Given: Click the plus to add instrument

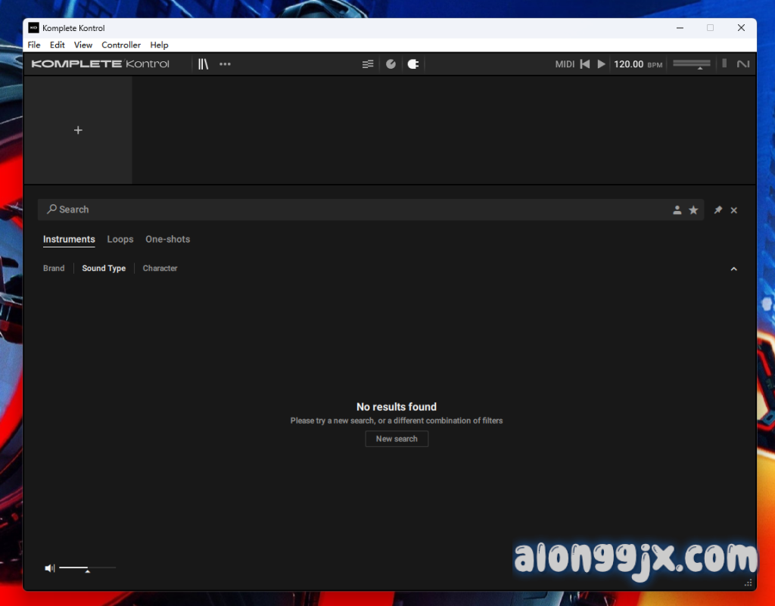Looking at the screenshot, I should point(78,130).
